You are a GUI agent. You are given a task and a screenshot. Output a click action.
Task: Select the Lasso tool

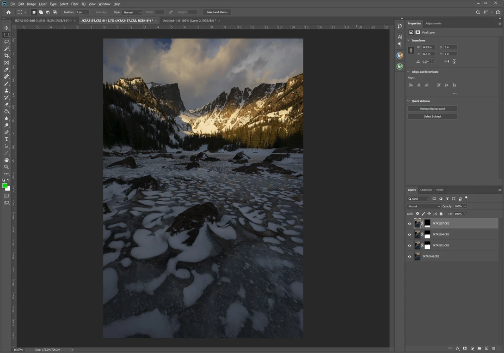click(6, 42)
